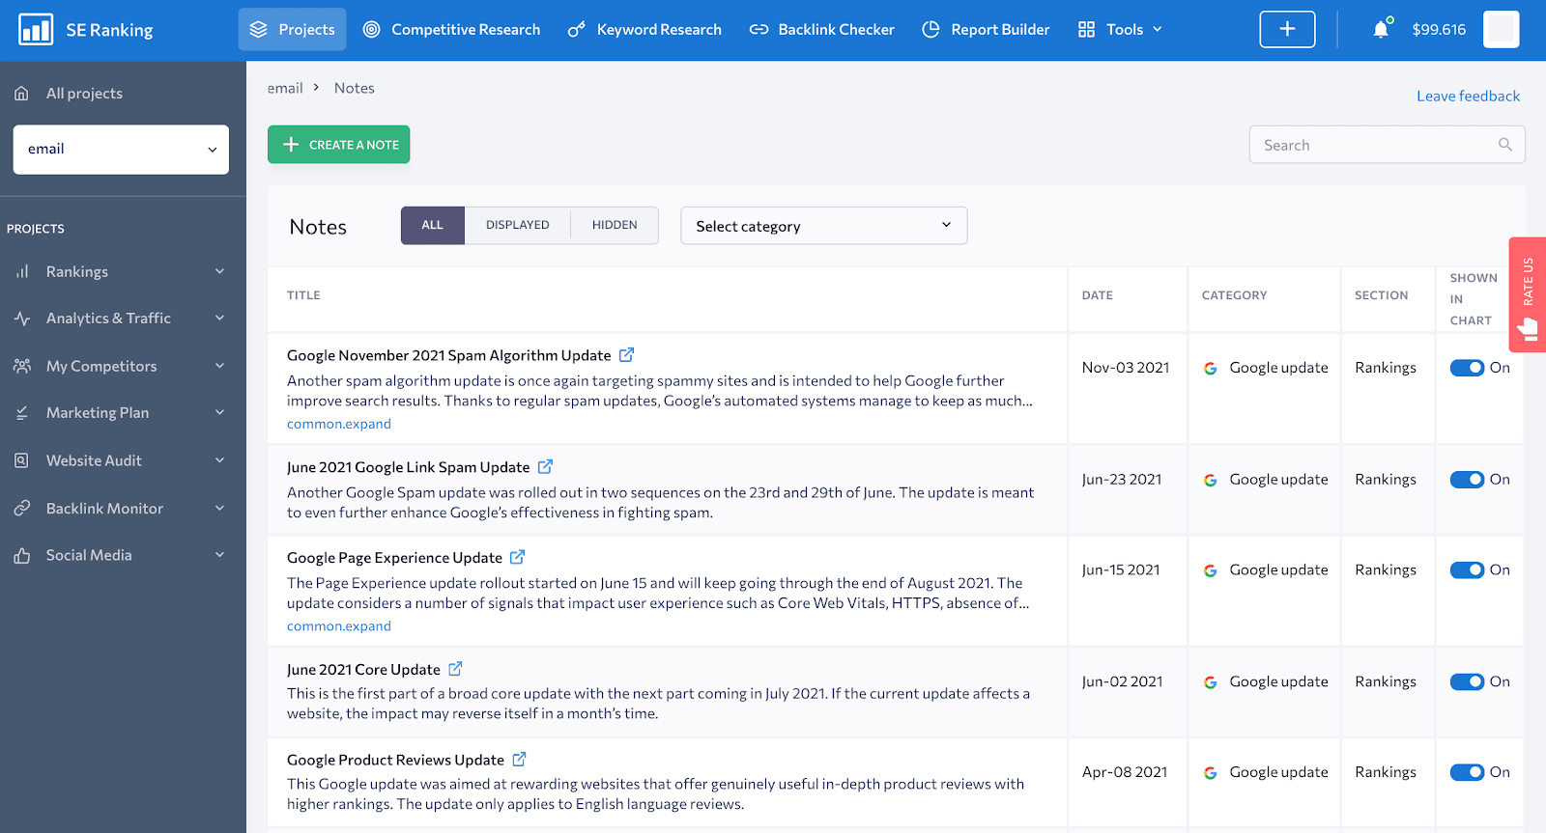This screenshot has height=833, width=1546.
Task: Open external link for Page Experience Update
Action: [517, 558]
